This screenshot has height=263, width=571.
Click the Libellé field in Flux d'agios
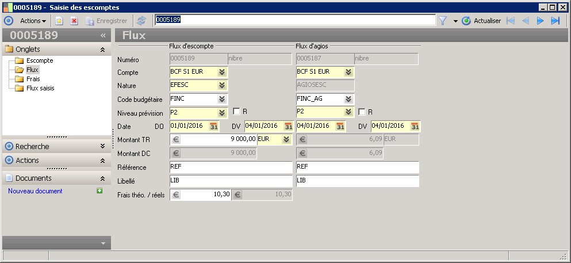point(358,181)
